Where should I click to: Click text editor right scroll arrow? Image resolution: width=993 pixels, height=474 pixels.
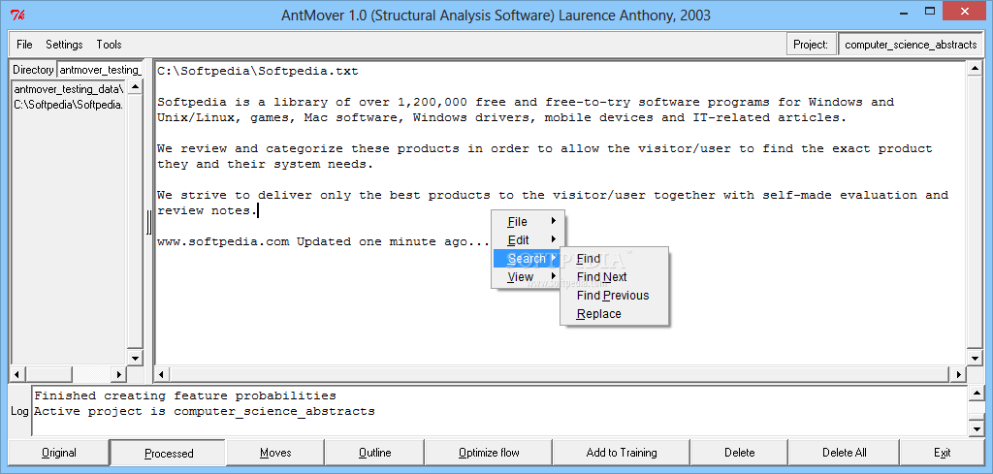click(958, 374)
